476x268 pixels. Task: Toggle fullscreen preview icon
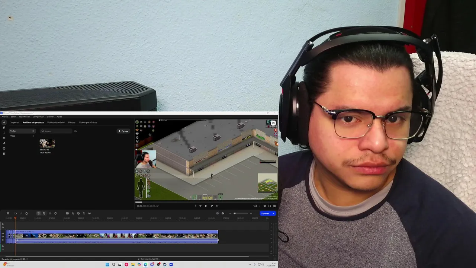270,206
